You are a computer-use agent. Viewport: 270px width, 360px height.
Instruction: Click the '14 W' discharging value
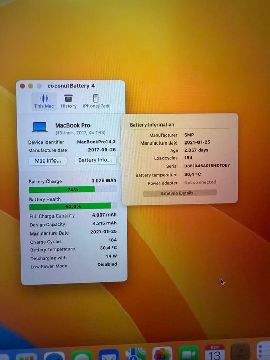pos(112,256)
